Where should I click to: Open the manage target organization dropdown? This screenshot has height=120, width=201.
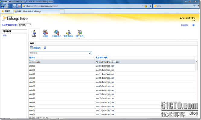(25, 25)
